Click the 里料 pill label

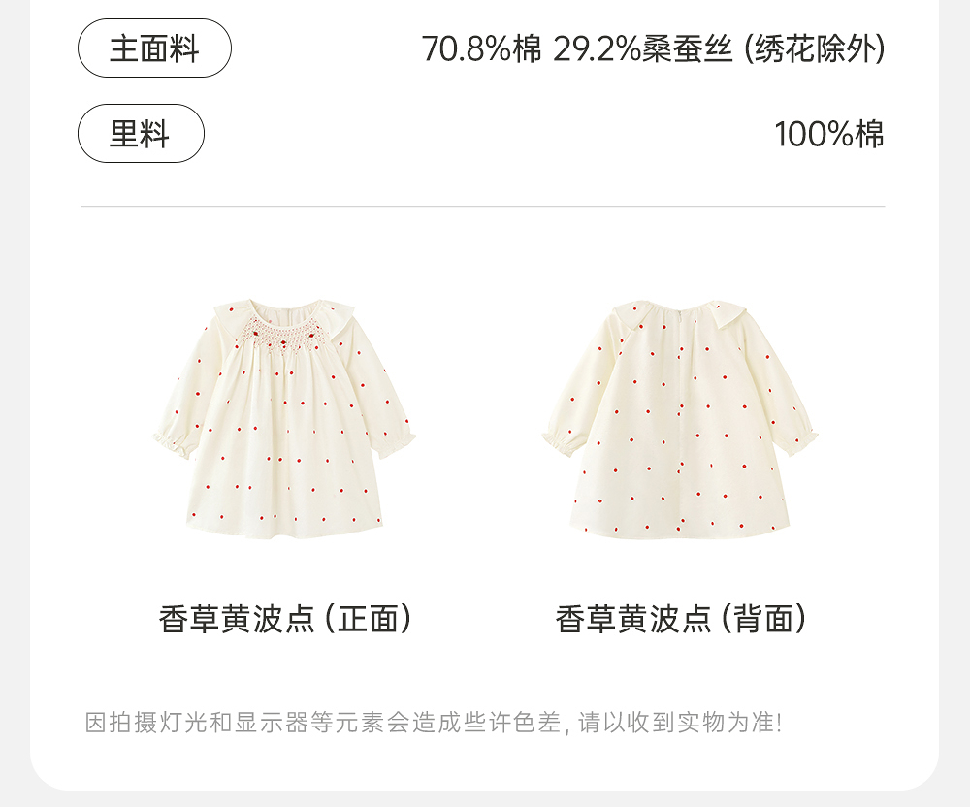(141, 134)
